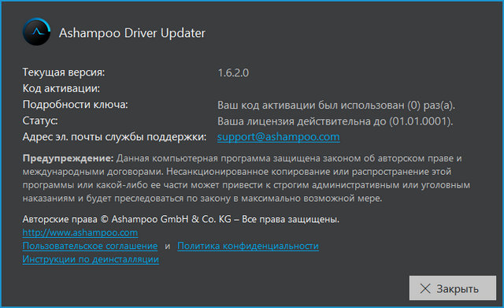Click the Ashampoo Driver Updater title text
Screen dimensions: 504x308
(132, 33)
